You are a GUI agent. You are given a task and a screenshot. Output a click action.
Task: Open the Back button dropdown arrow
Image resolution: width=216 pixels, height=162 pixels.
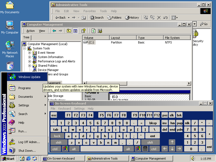(69, 18)
